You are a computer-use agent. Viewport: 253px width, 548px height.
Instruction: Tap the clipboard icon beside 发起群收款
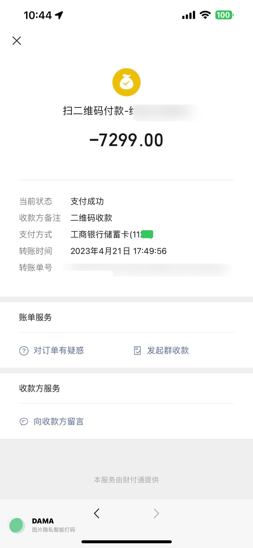(137, 351)
